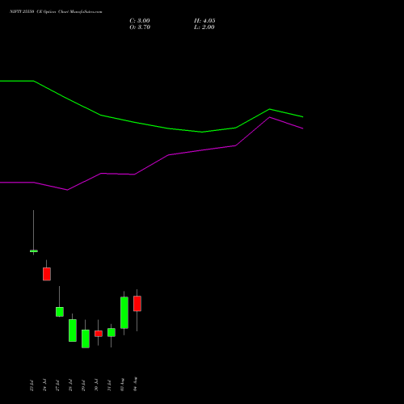This screenshot has width=404, height=404.
Task: Click the open value 'O: 3.70'
Action: 140,27
